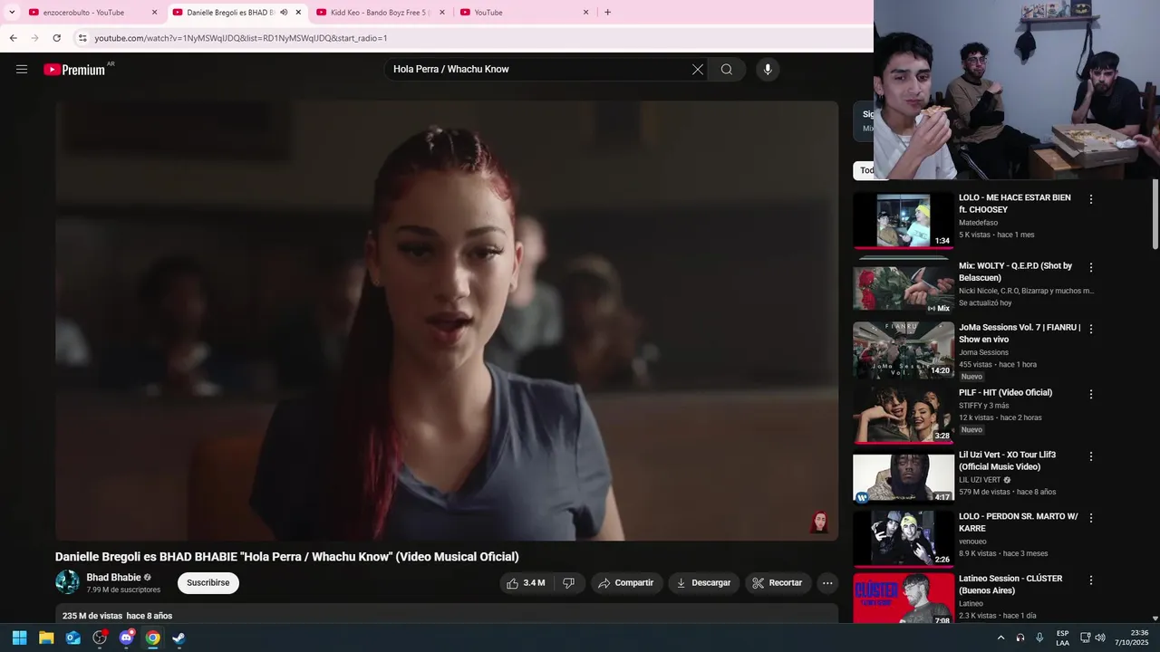Open Outlook from the taskbar
Viewport: 1160px width, 652px height.
pos(73,638)
